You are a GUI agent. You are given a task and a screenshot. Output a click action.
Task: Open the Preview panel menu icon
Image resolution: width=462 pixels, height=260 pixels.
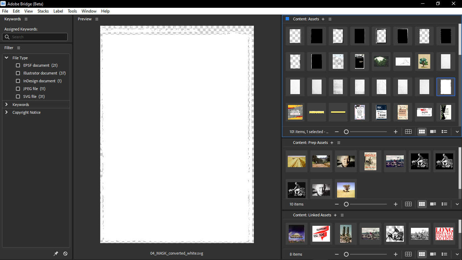(97, 19)
